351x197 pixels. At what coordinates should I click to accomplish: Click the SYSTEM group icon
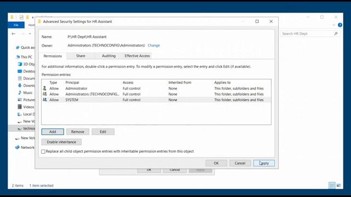(x=45, y=100)
